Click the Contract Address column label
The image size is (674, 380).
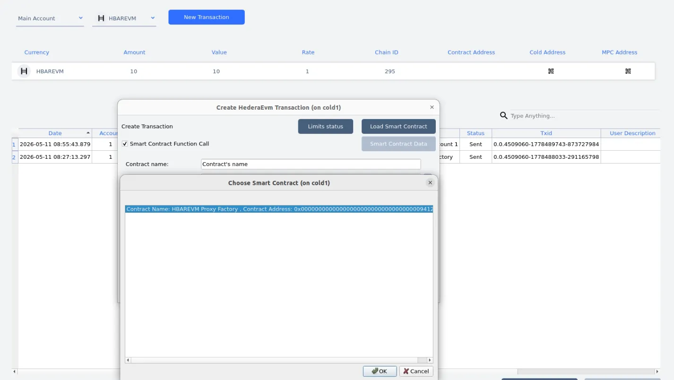tap(471, 52)
